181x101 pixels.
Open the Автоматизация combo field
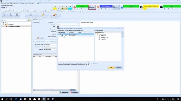[x=50, y=47]
